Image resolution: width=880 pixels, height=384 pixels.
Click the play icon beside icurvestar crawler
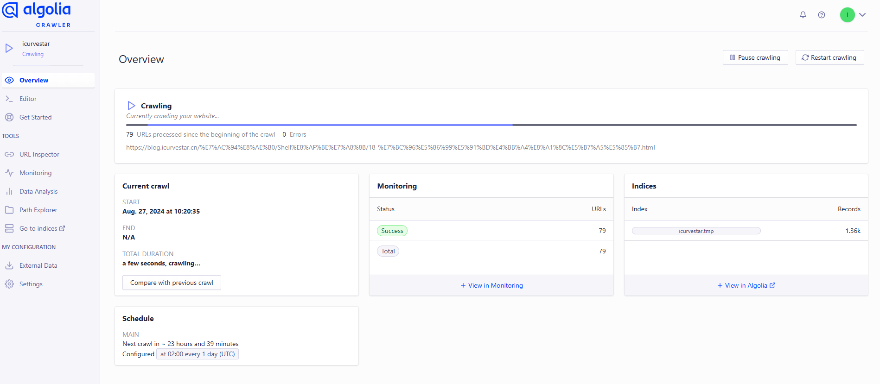pyautogui.click(x=9, y=48)
